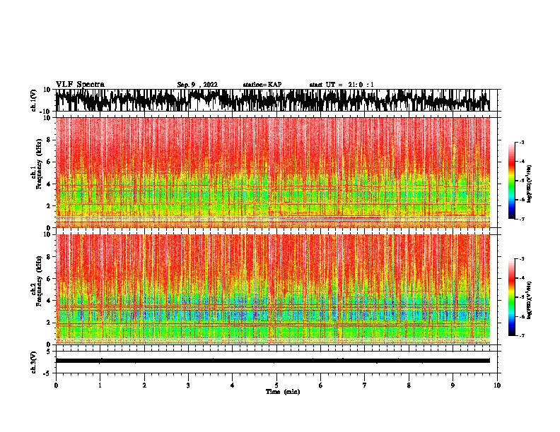The height and width of the screenshot is (432, 560).
Task: Click the "ch.1(V)" axis label
Action: pyautogui.click(x=34, y=100)
